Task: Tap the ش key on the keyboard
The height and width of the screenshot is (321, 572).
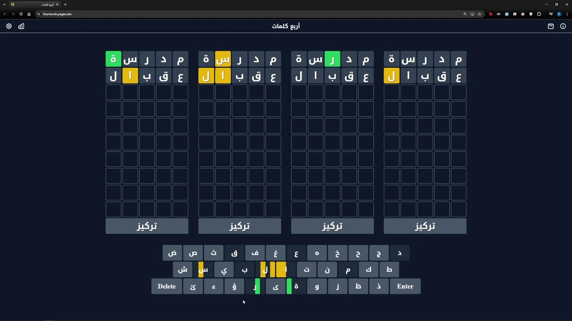Action: [x=183, y=269]
